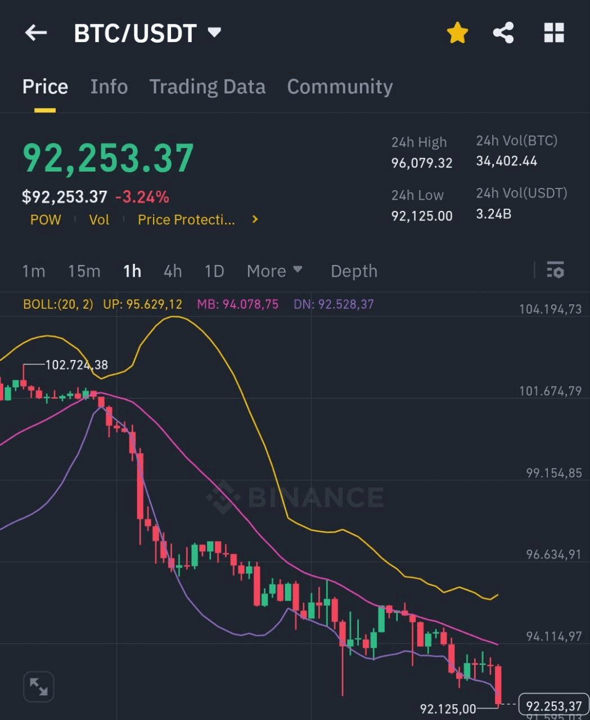Tap the -3.24% change value
The width and height of the screenshot is (590, 720).
pos(142,197)
